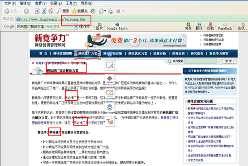This screenshot has height=166, width=248.
Task: Expand the Google search box dropdown
Action: coord(76,27)
